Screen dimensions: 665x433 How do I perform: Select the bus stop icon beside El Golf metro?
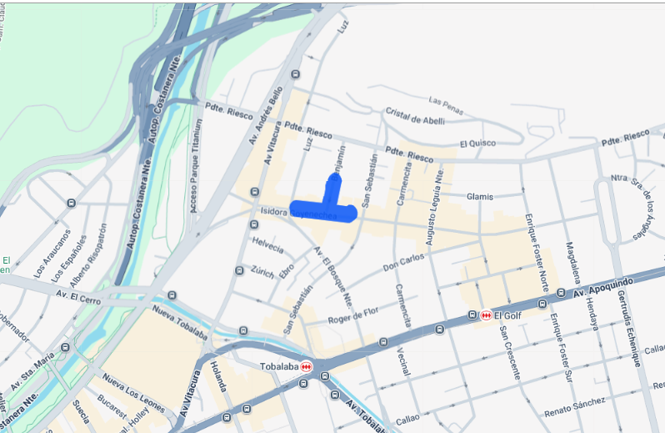(x=472, y=315)
